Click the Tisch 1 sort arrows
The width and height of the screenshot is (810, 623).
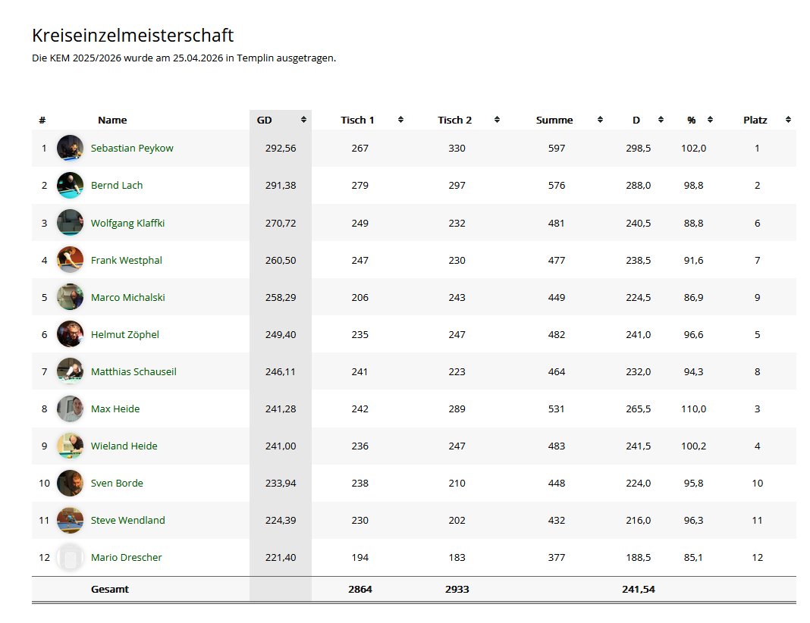tap(400, 120)
